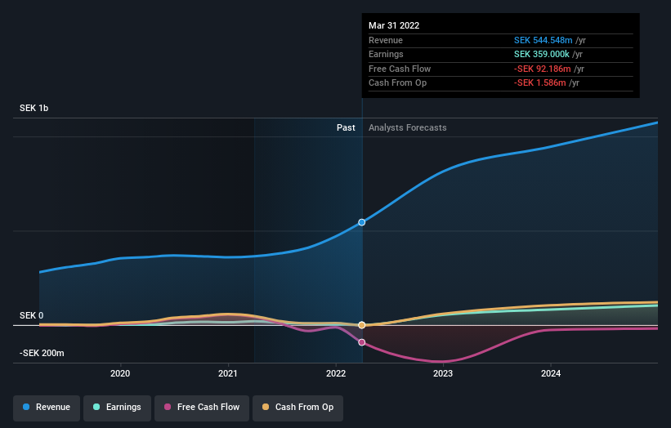Viewport: 671px width, 428px height.
Task: Click the SEK 544.548m revenue value
Action: pos(543,40)
